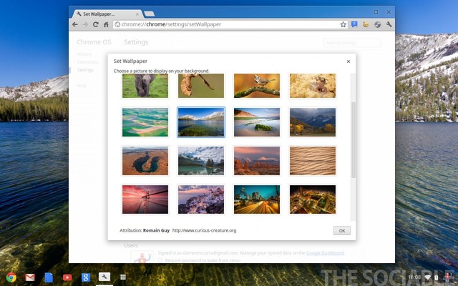Viewport: 458px width, 286px height.
Task: Choose the yellow flower close-up wallpaper
Action: tap(313, 86)
